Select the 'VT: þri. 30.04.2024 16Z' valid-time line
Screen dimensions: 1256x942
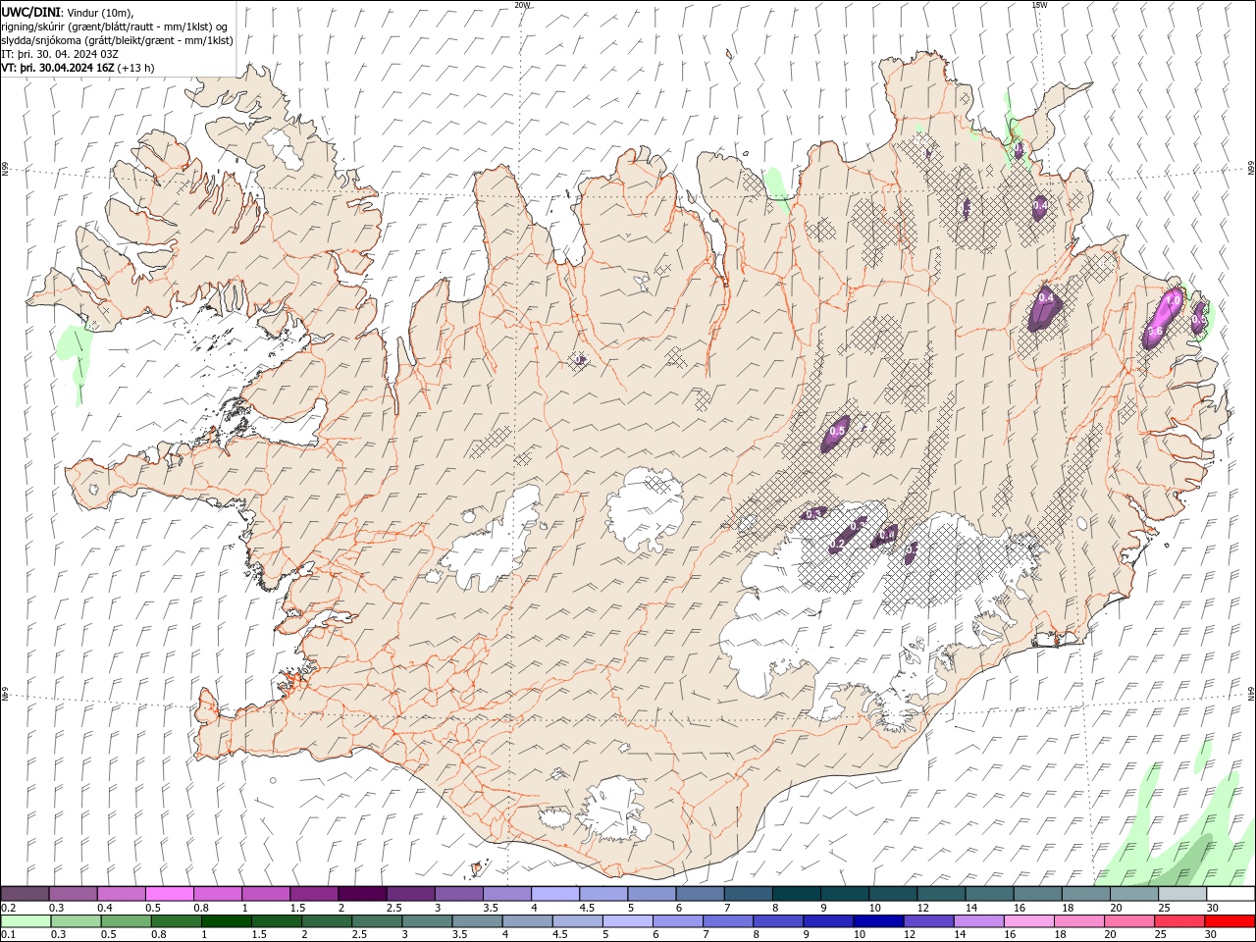[x=58, y=68]
